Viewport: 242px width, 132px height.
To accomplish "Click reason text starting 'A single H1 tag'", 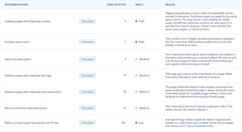I will pos(200,123).
